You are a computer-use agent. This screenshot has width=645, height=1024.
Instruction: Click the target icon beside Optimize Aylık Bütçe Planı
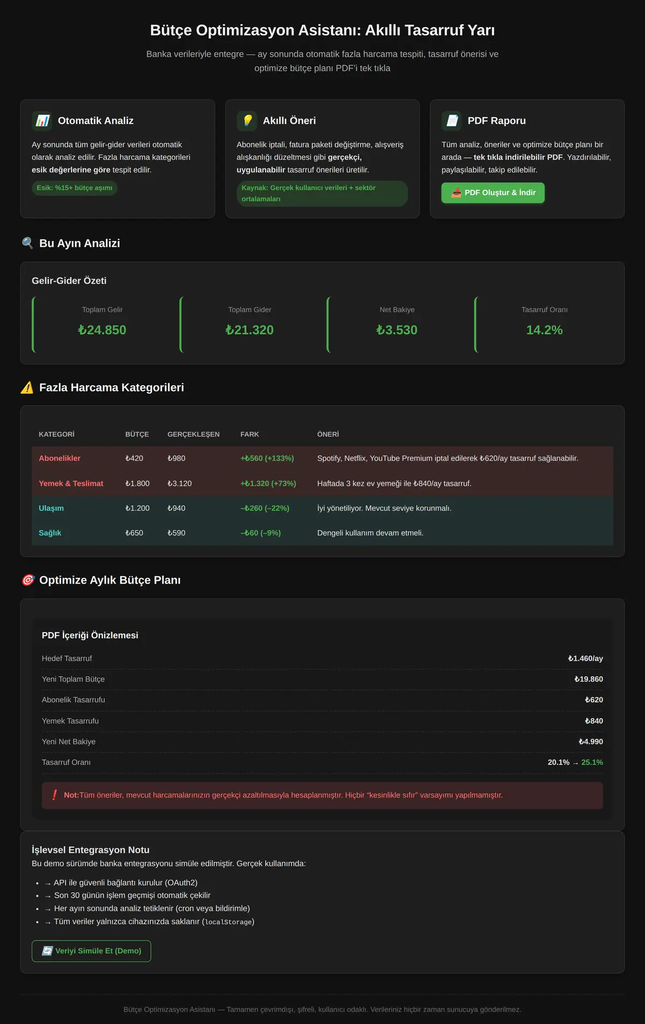[27, 580]
